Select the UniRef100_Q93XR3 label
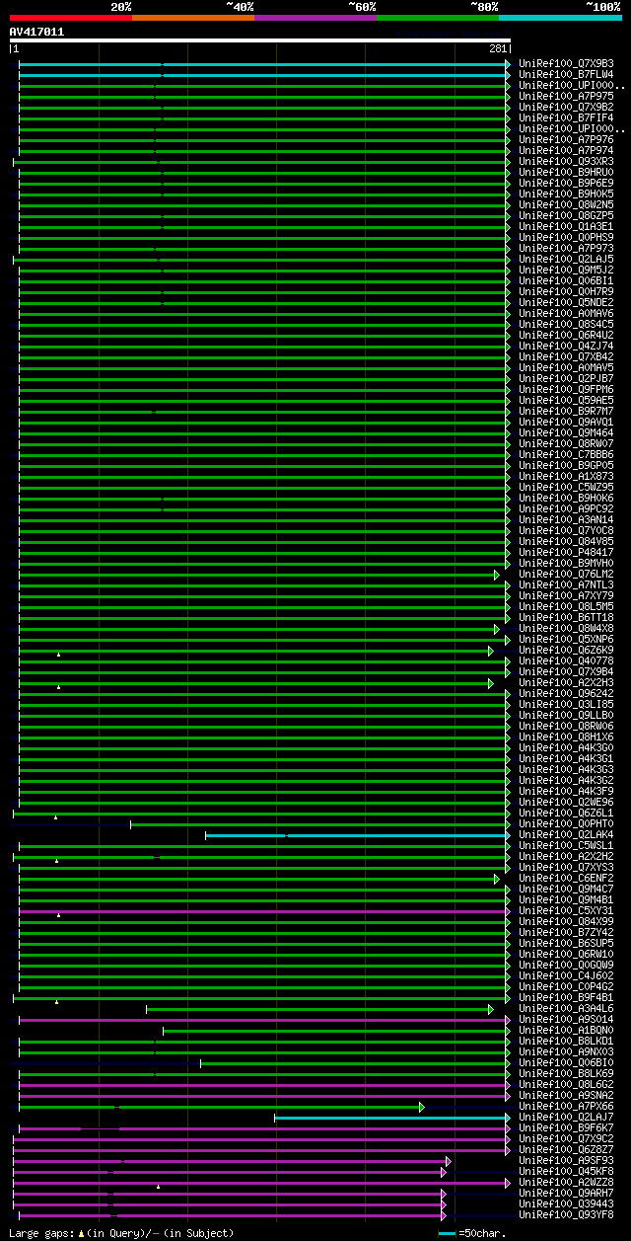The image size is (631, 1241). tap(566, 162)
